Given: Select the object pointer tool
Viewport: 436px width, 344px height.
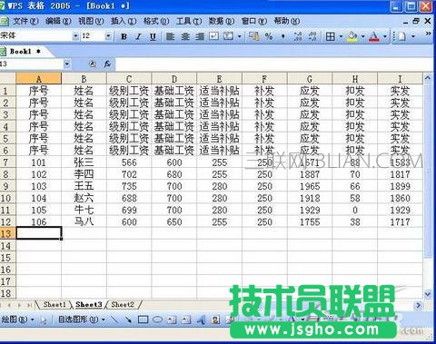Looking at the screenshot, I should (44, 319).
